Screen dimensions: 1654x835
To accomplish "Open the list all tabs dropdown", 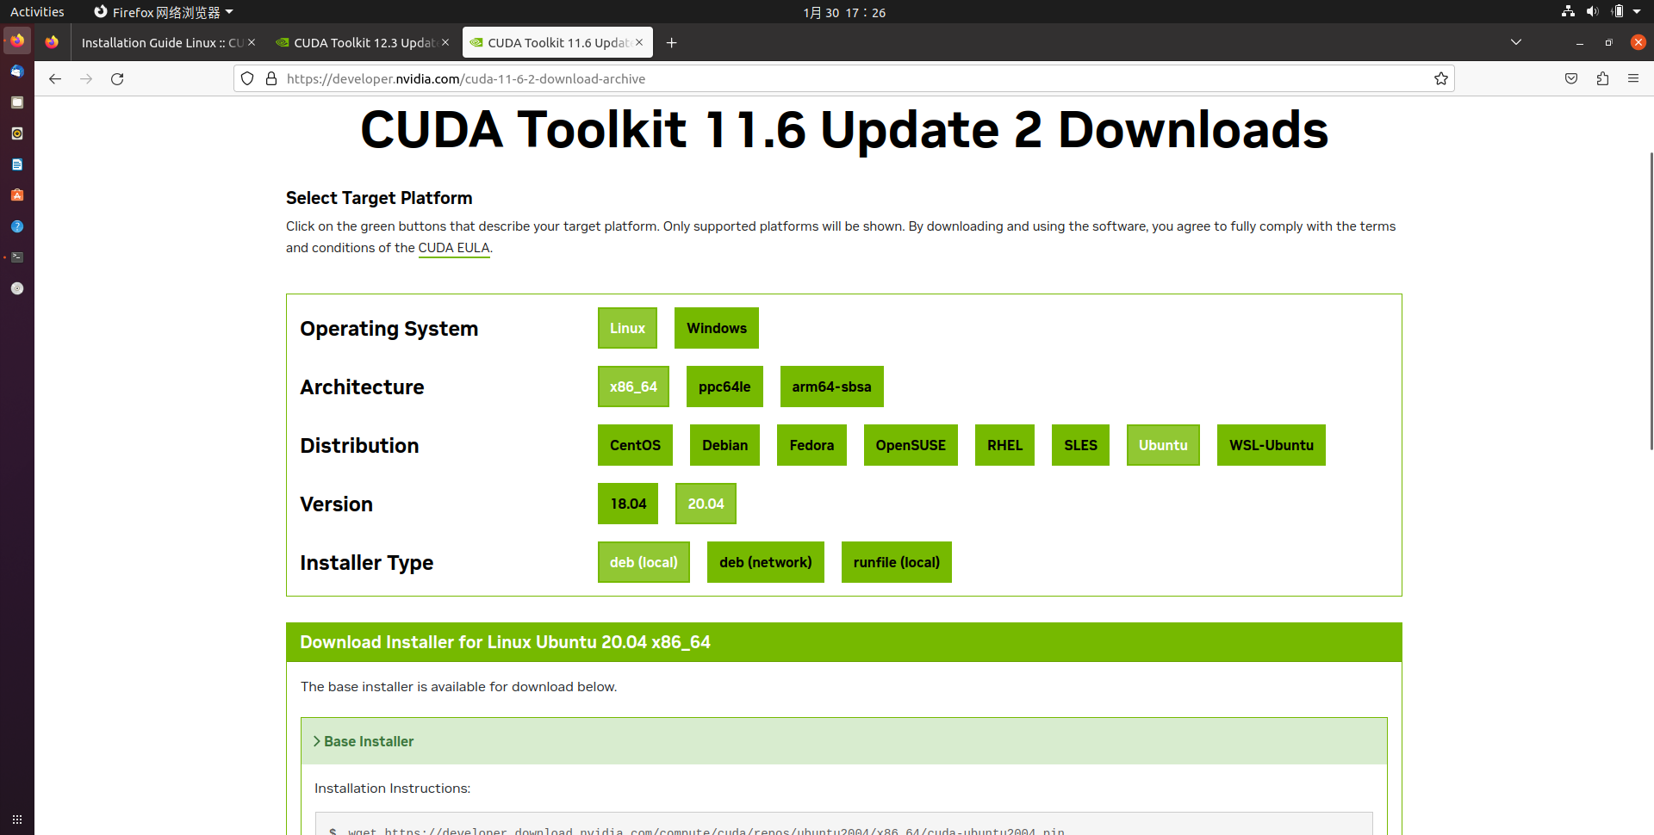I will pyautogui.click(x=1515, y=42).
